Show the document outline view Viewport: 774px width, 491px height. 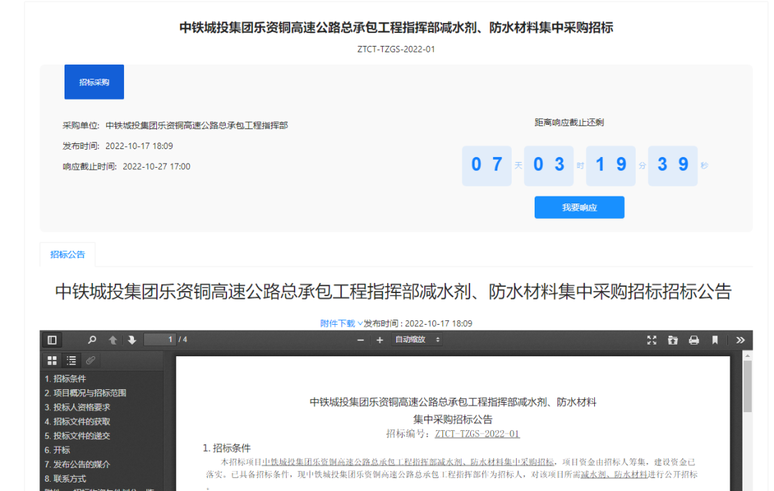click(72, 361)
